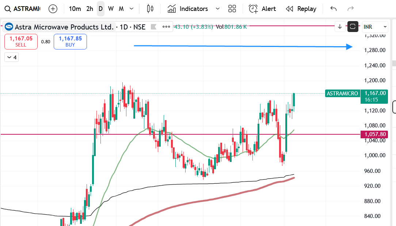
Task: Open the INR currency dropdown
Action: (x=375, y=27)
